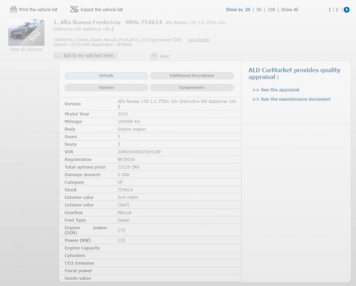Open the Options tab
The height and width of the screenshot is (286, 356).
pyautogui.click(x=106, y=88)
